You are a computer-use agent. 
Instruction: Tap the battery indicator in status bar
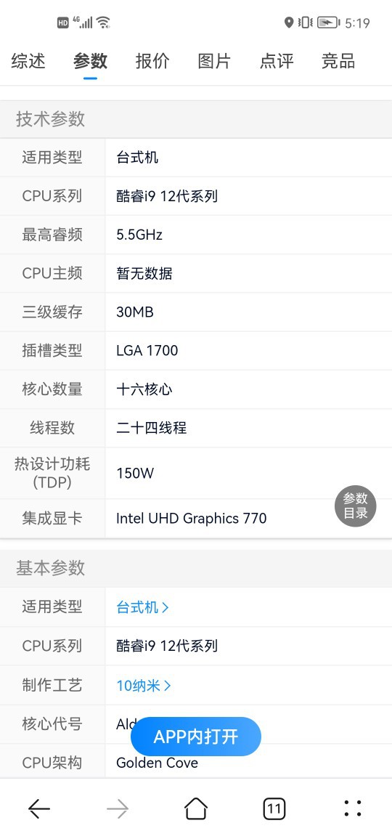328,23
